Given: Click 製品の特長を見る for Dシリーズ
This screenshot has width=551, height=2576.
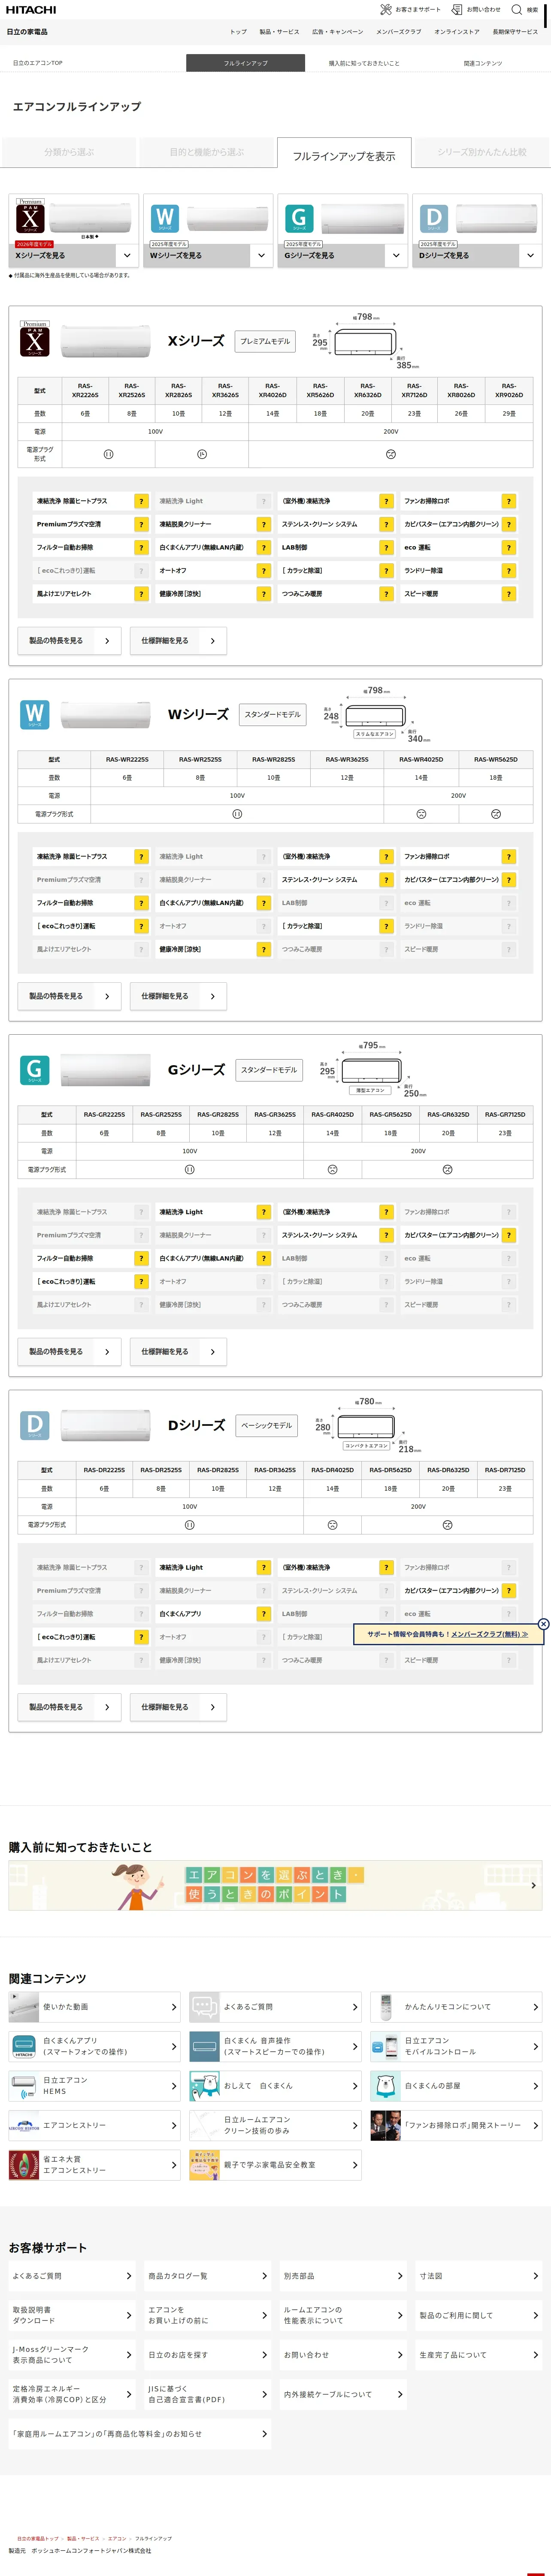Looking at the screenshot, I should [69, 1707].
